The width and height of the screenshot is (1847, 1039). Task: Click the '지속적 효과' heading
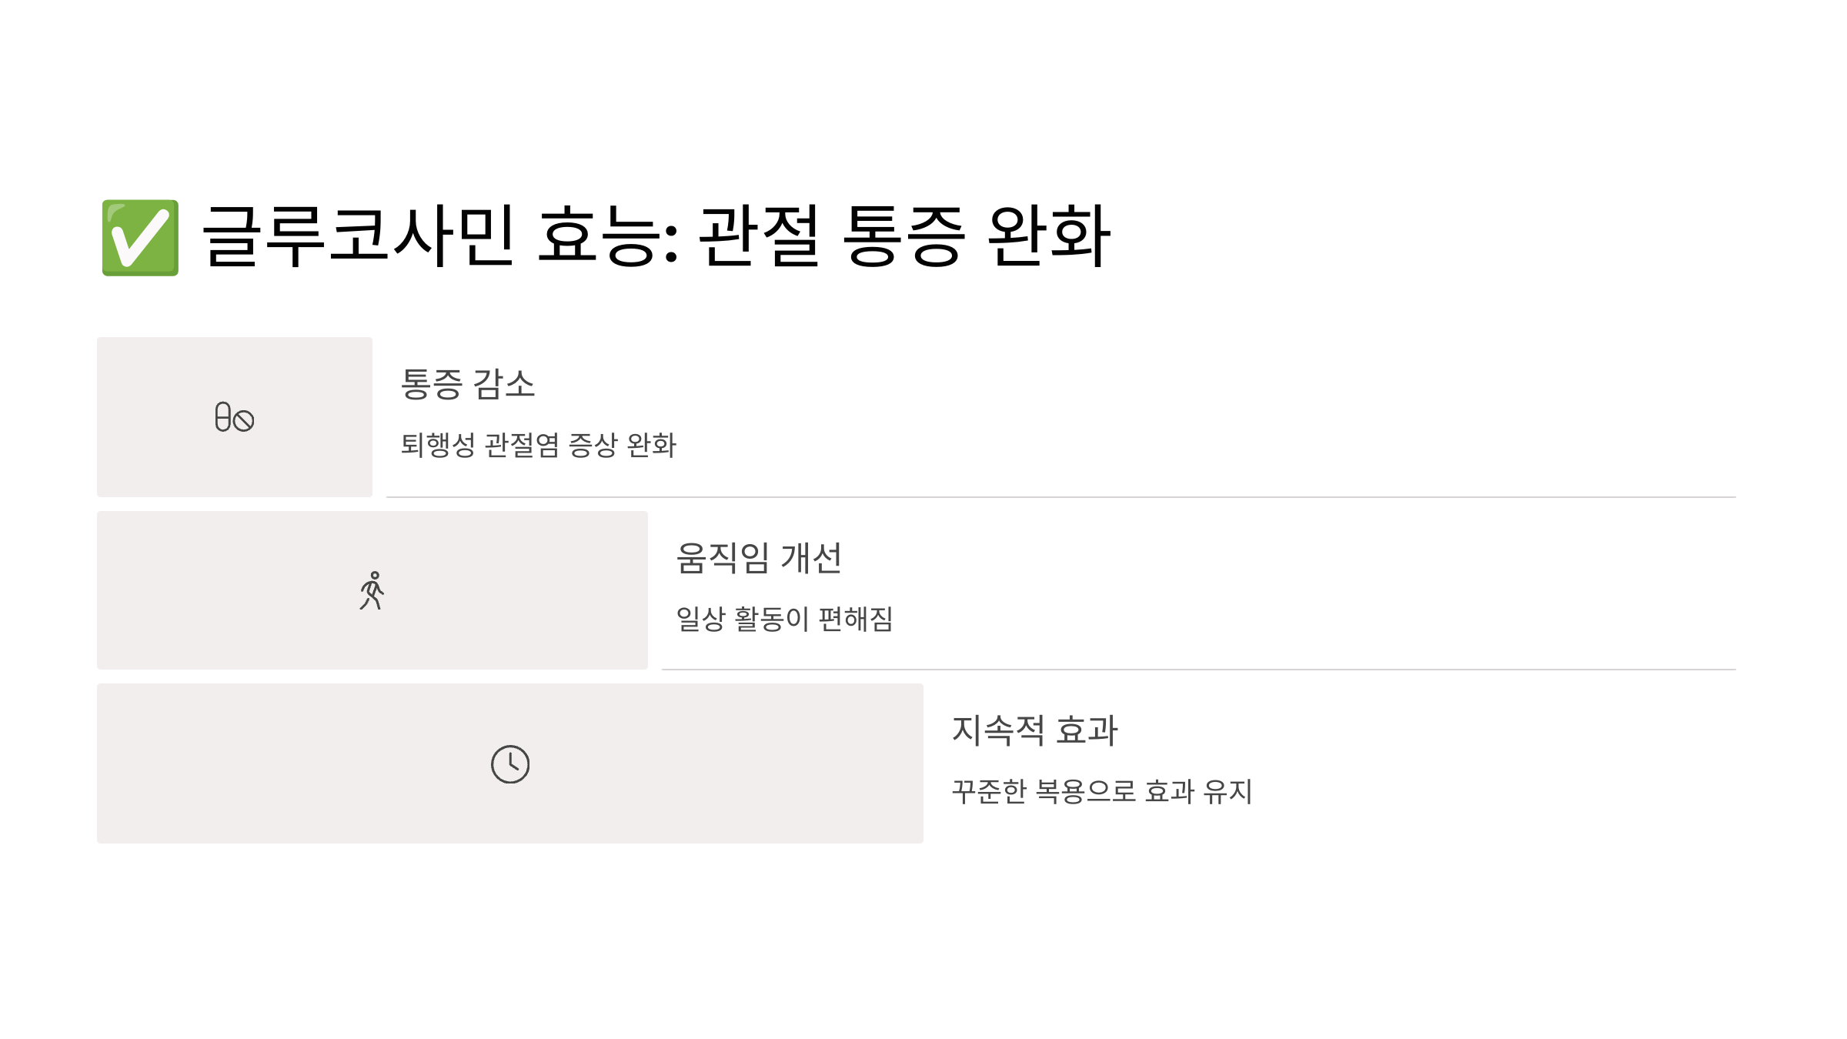(x=1034, y=730)
